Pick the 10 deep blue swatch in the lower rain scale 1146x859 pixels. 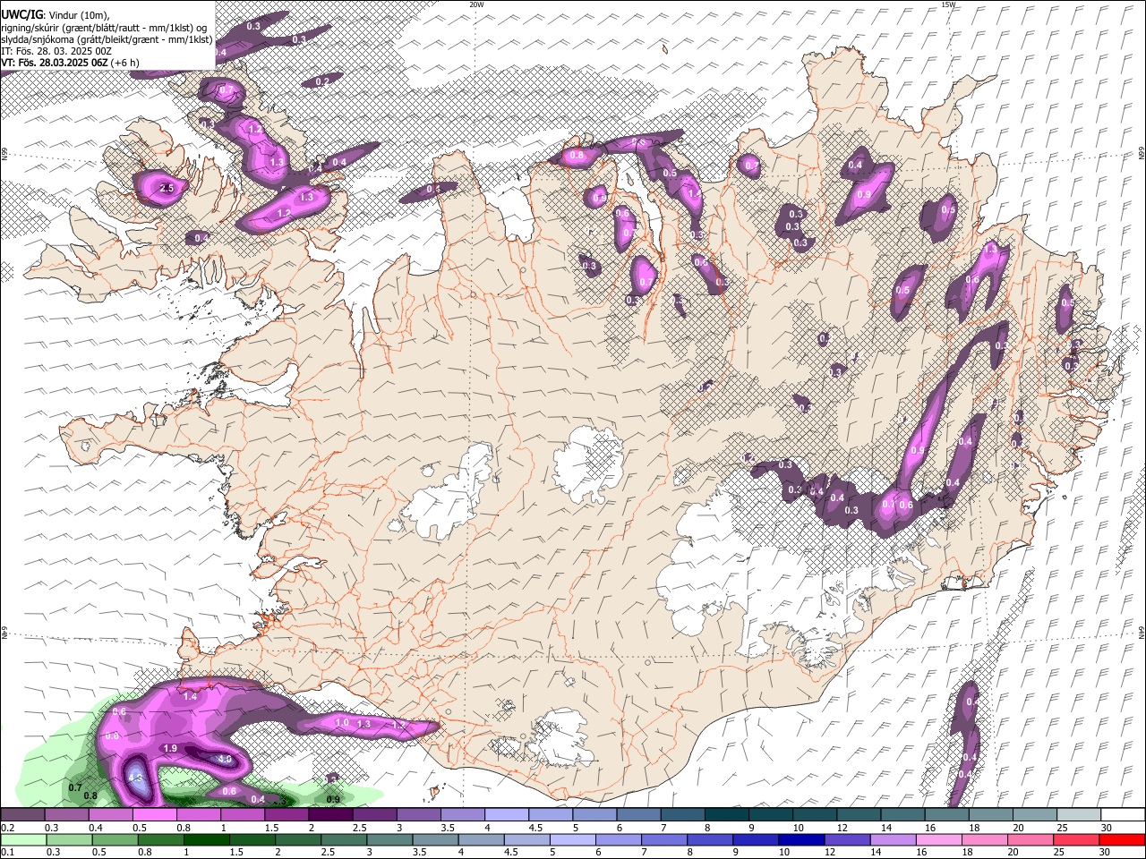tap(802, 839)
